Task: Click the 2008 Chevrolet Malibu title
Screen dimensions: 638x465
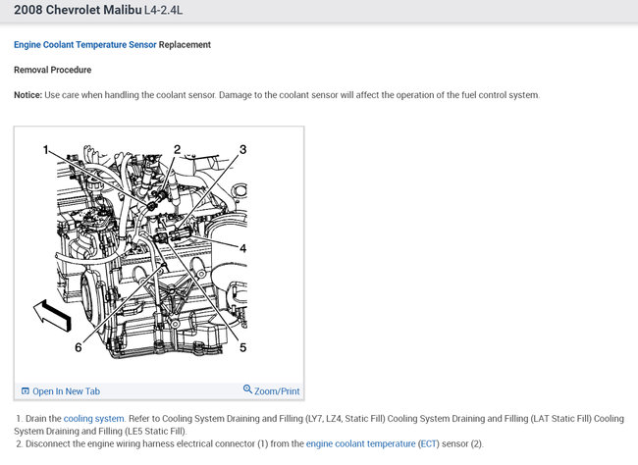Action: point(78,10)
